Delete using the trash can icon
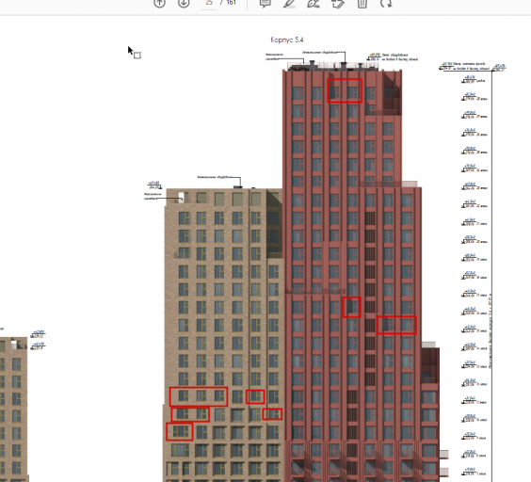Screen dimensions: 531x482 362,4
